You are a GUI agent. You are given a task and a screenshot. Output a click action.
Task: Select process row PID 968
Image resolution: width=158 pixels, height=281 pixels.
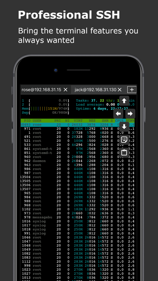tap(77, 205)
